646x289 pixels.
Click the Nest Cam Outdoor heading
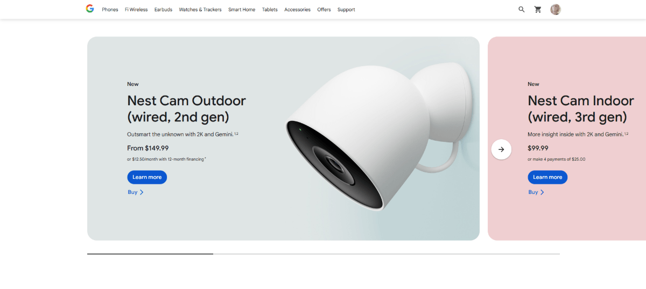[x=186, y=109]
